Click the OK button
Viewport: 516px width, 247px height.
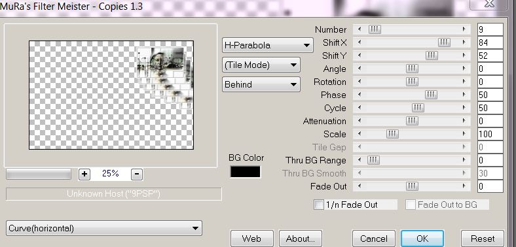(422, 239)
